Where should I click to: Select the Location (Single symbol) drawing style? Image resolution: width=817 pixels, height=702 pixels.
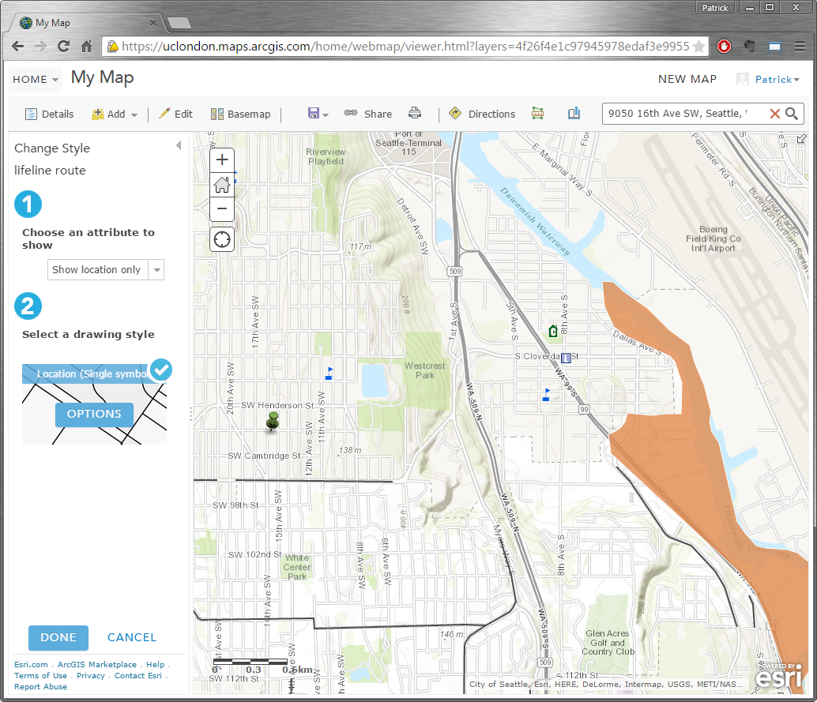click(x=94, y=374)
